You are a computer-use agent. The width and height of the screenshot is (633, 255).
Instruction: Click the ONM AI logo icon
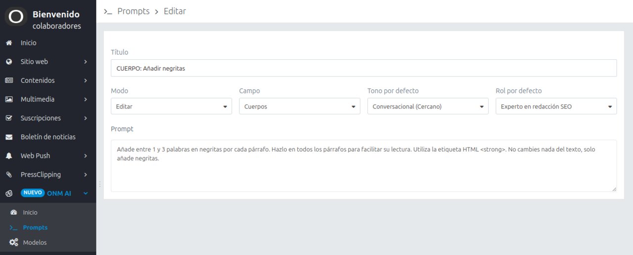tap(9, 193)
